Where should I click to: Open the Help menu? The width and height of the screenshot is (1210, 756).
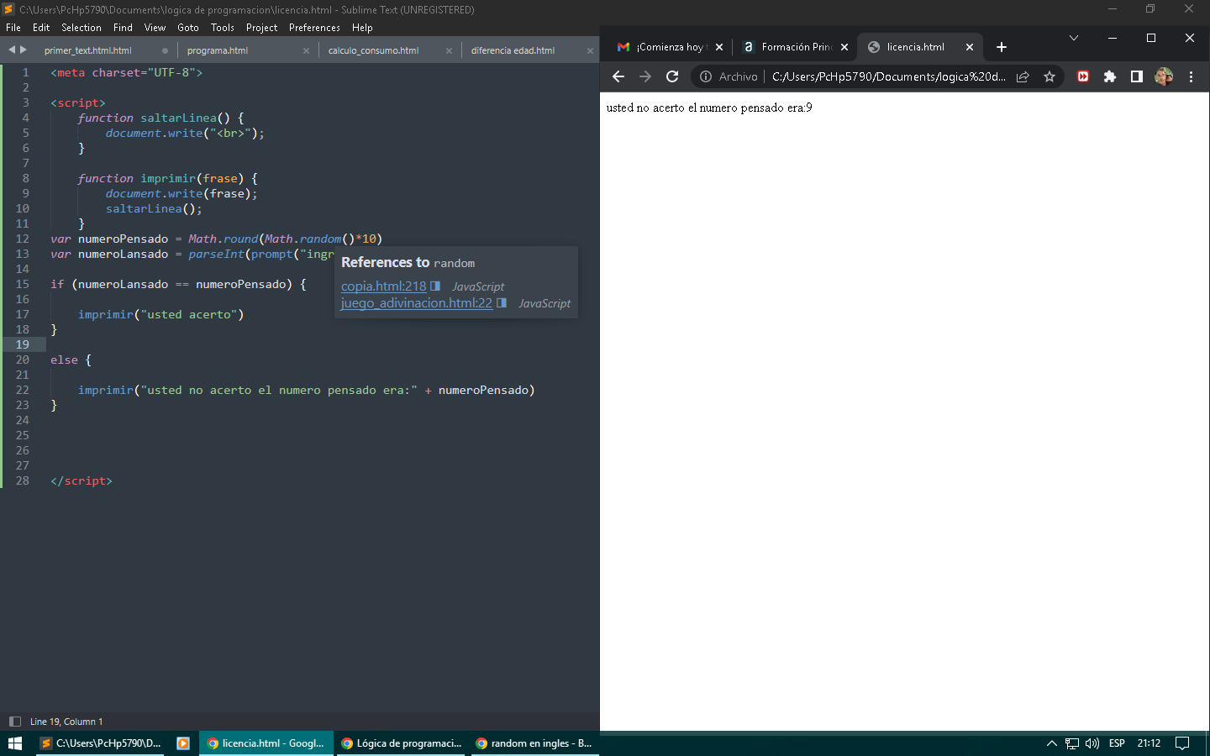362,28
